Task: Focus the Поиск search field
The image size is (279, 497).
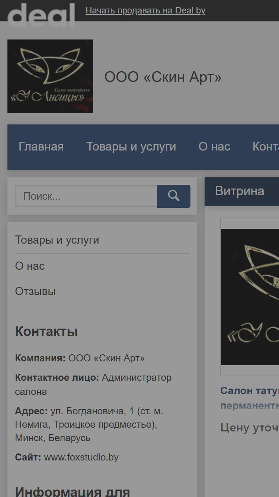Action: [x=86, y=196]
